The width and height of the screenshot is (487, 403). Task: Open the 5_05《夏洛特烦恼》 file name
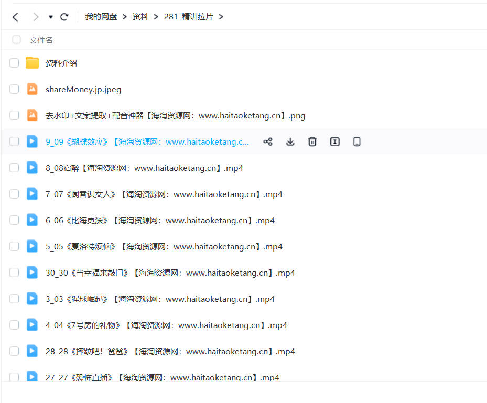(164, 247)
